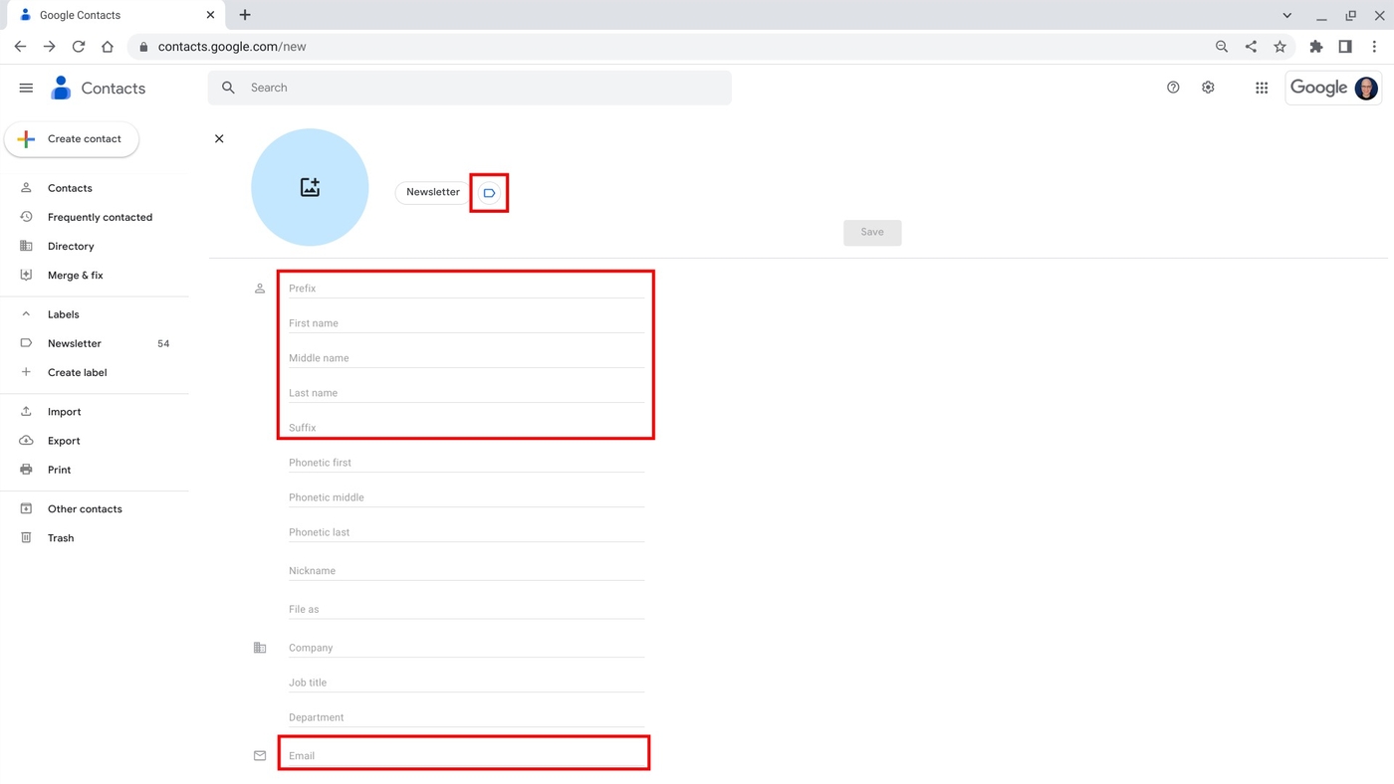Select Directory in the sidebar

pyautogui.click(x=71, y=246)
